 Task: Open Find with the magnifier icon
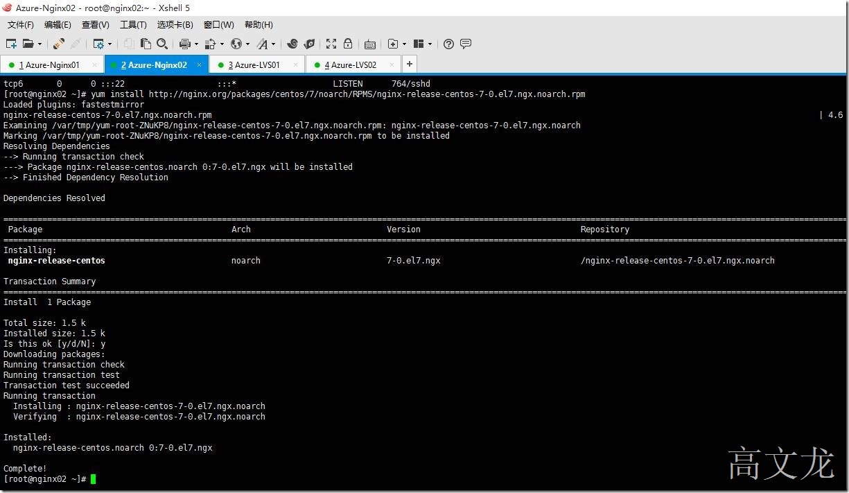pos(162,44)
